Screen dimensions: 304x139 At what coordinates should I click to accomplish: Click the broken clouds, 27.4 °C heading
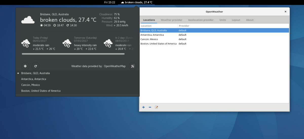(x=68, y=20)
